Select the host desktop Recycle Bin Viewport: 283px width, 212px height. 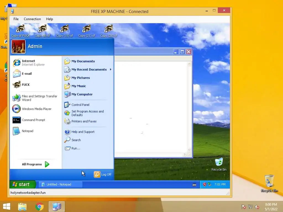click(269, 183)
